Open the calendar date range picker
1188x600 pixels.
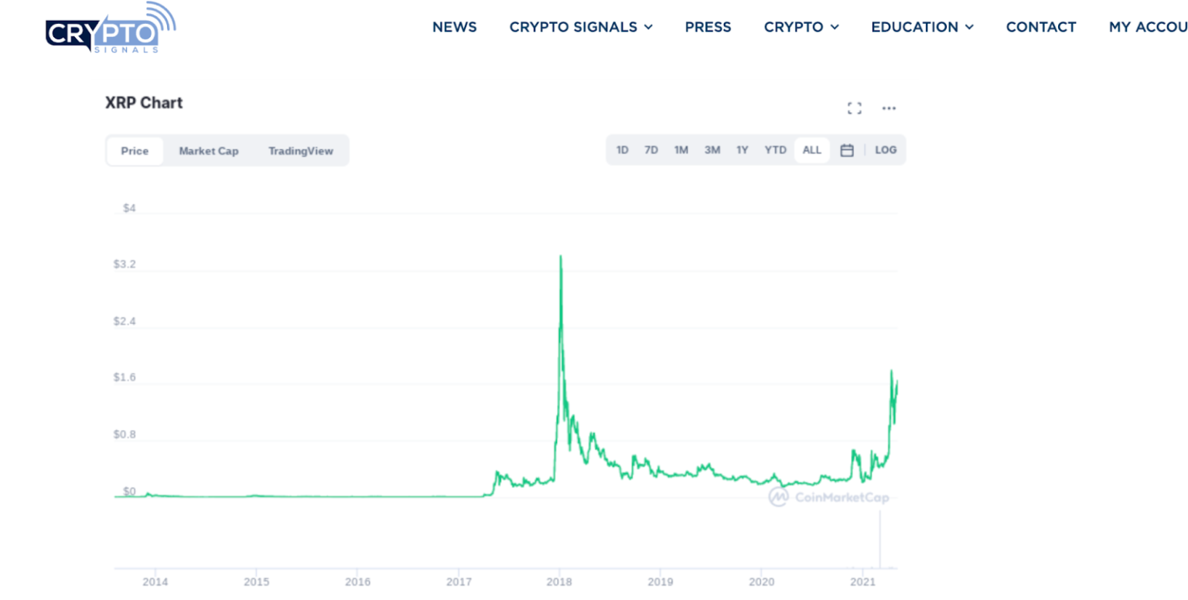click(847, 150)
